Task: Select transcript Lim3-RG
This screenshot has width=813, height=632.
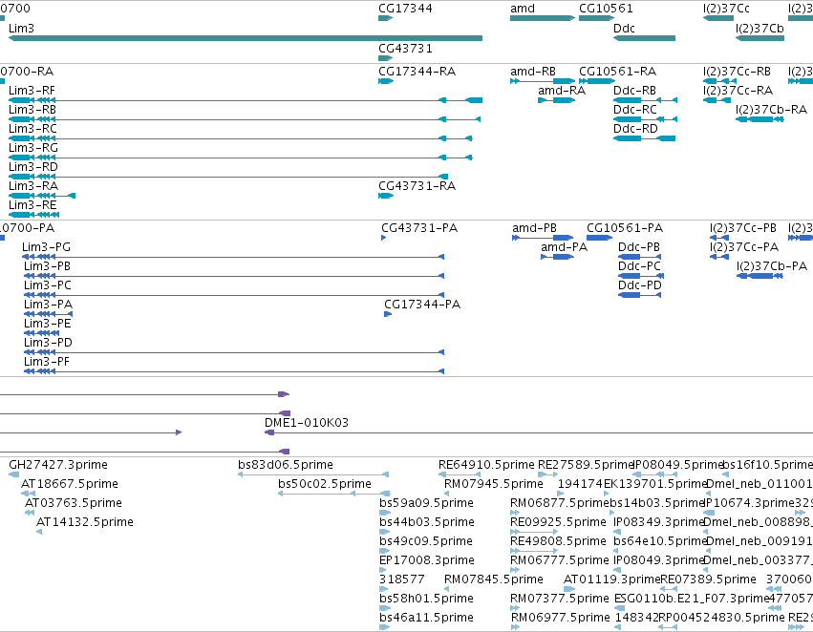Action: point(240,158)
